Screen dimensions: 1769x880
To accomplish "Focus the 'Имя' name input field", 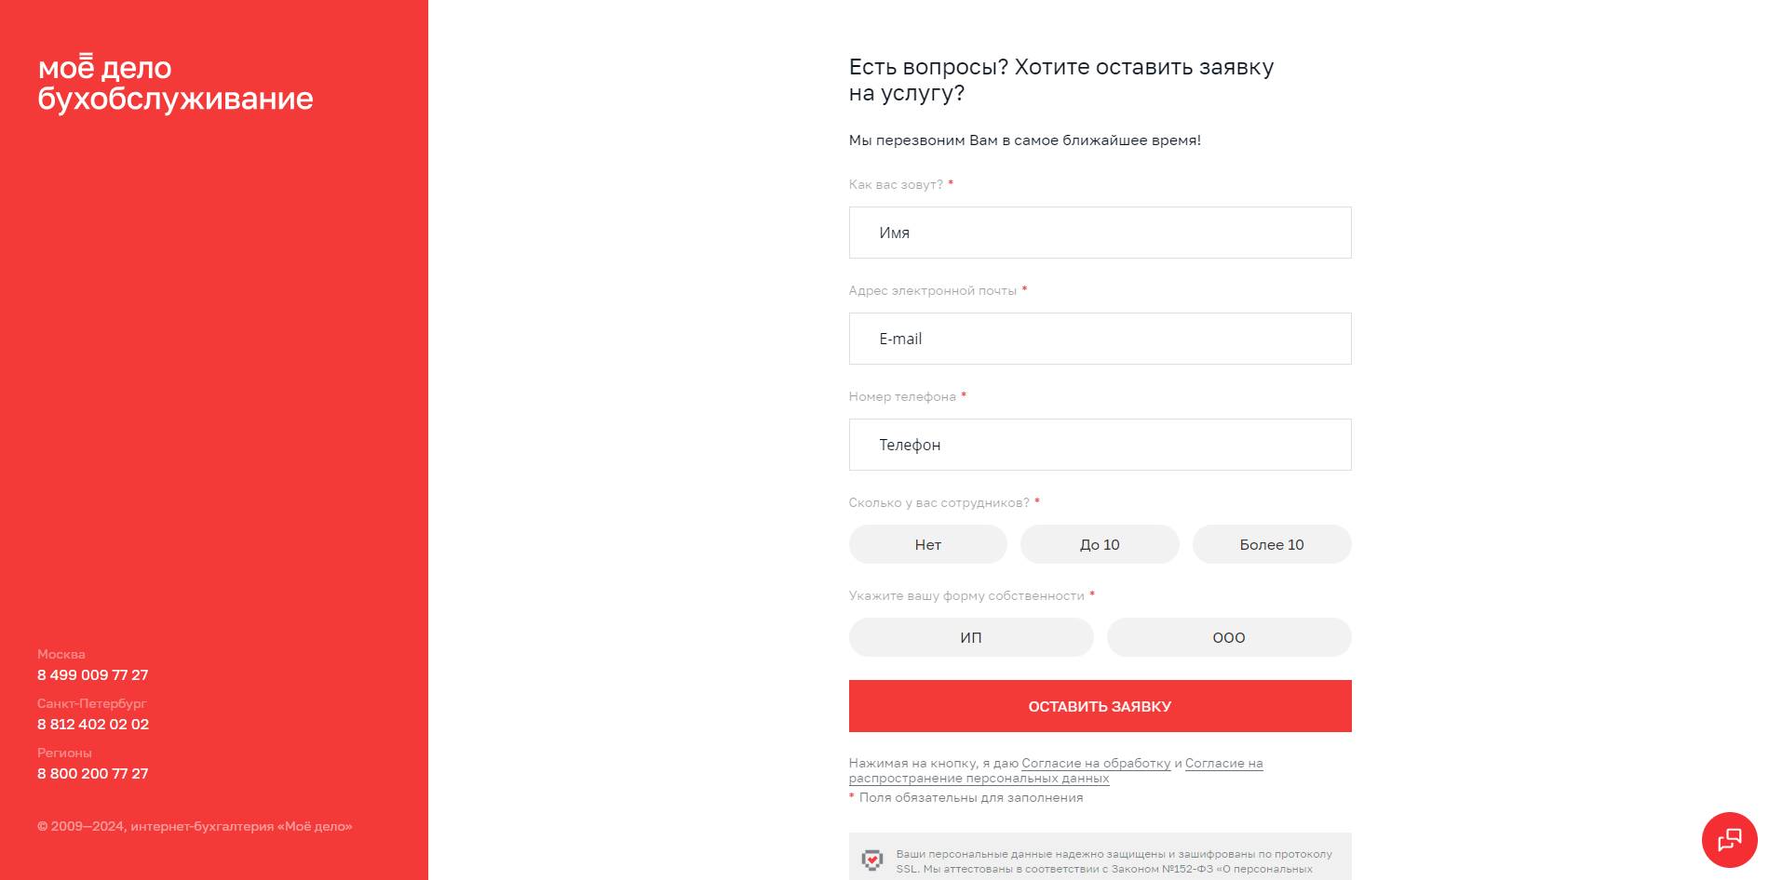I will [1100, 233].
